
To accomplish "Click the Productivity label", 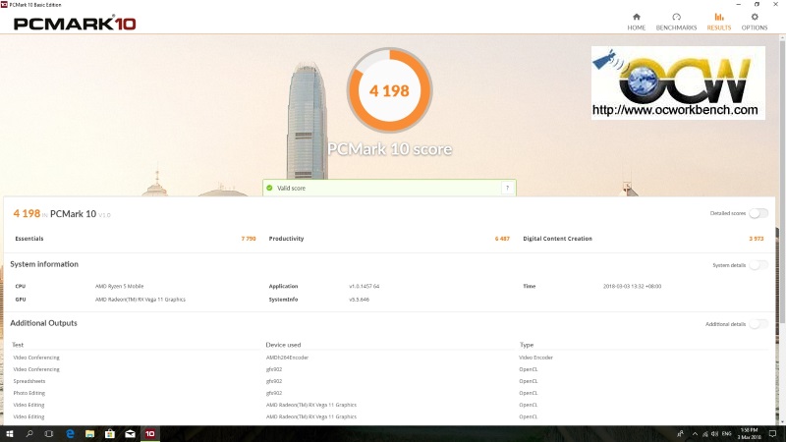I will coord(286,239).
